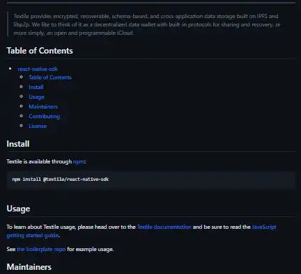Click the text 'Textile is available through'

coord(39,161)
